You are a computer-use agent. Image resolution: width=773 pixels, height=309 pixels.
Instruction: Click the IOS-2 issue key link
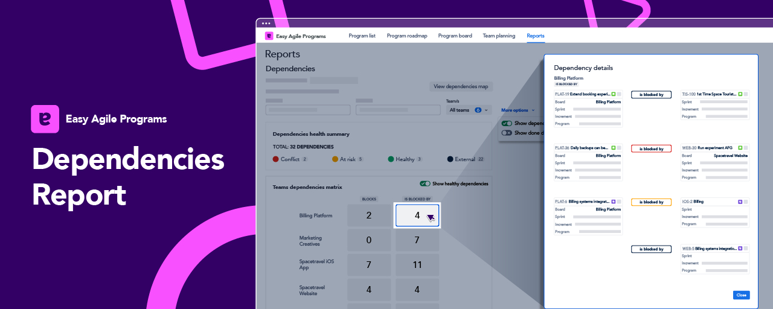(x=687, y=202)
